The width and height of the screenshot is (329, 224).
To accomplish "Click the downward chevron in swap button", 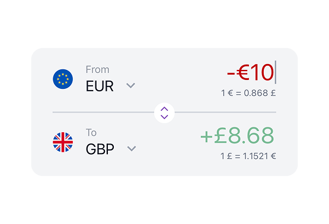I will [164, 117].
